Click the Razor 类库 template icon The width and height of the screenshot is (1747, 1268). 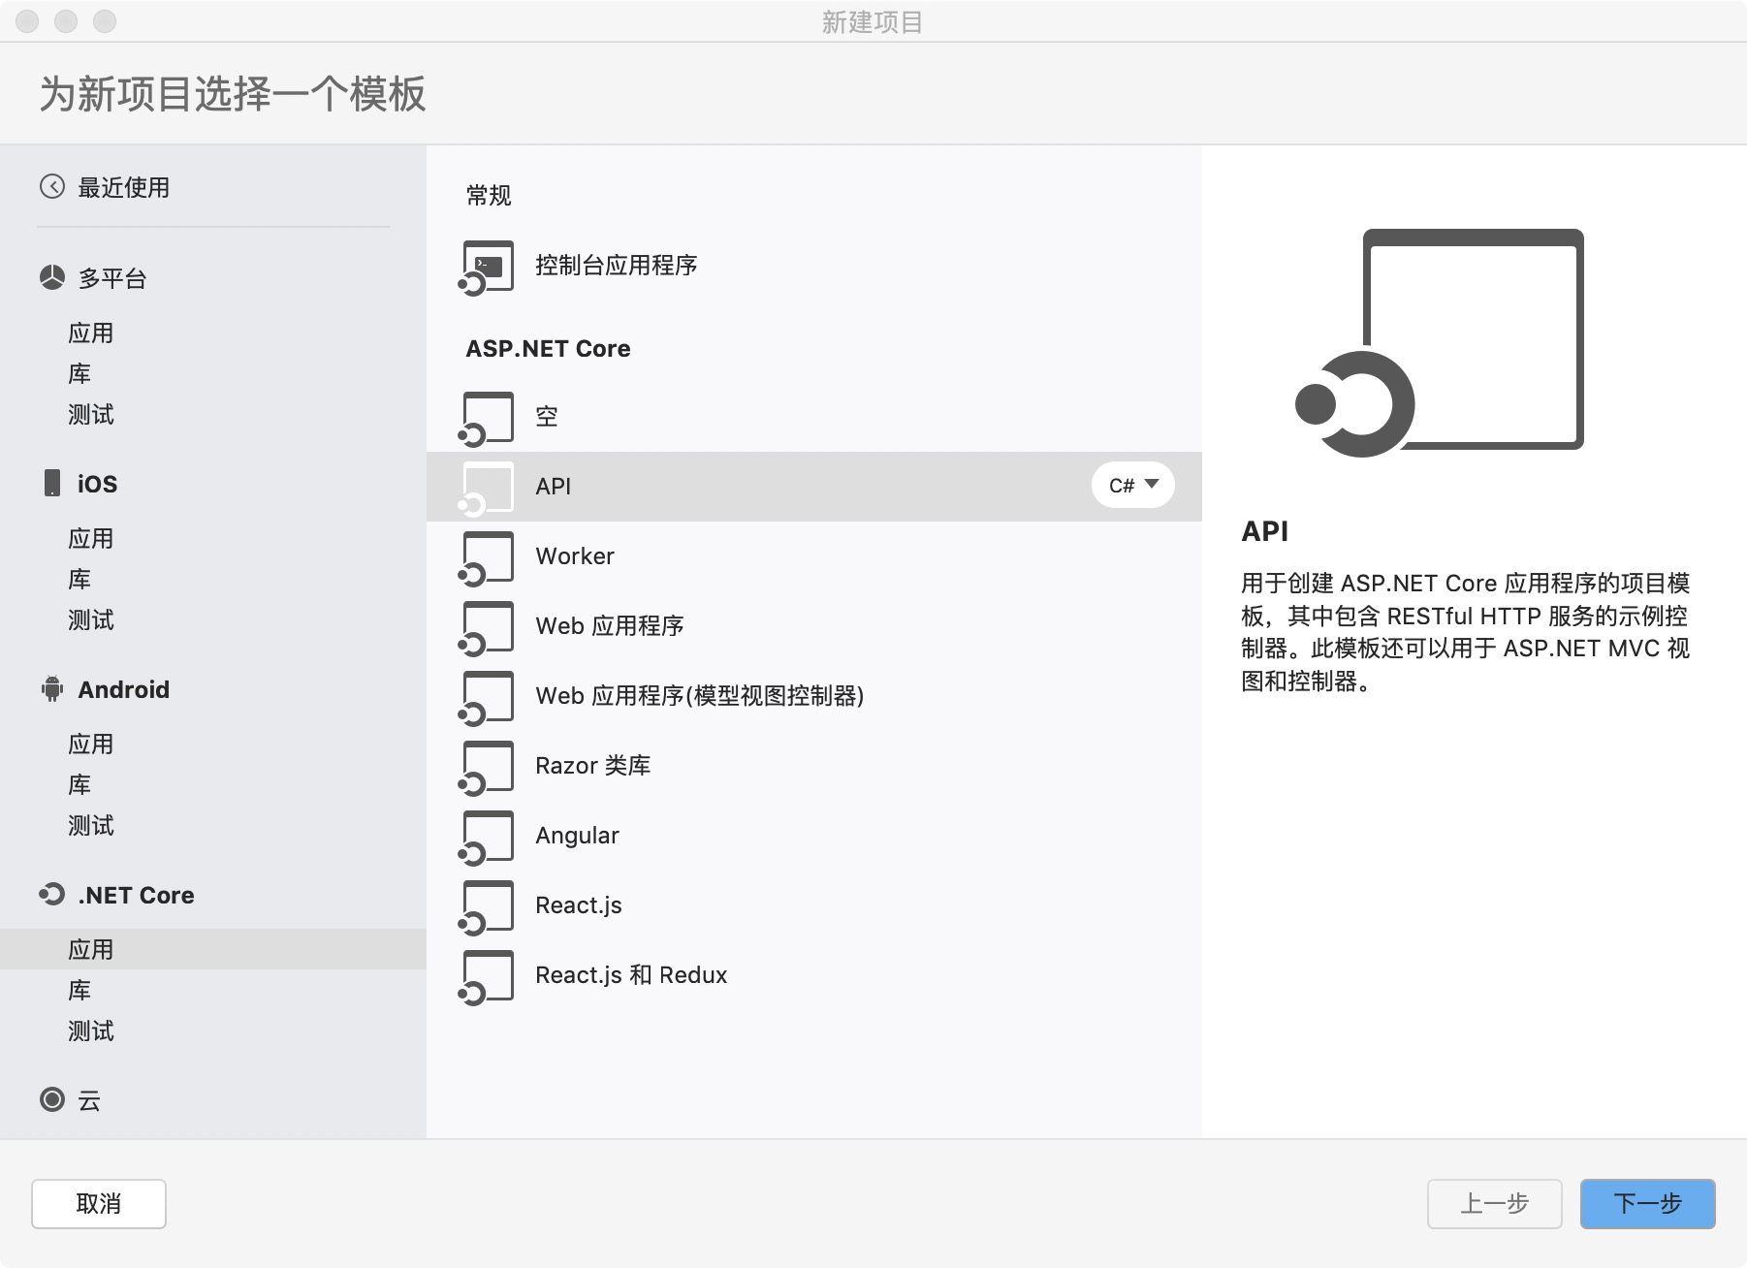(487, 768)
